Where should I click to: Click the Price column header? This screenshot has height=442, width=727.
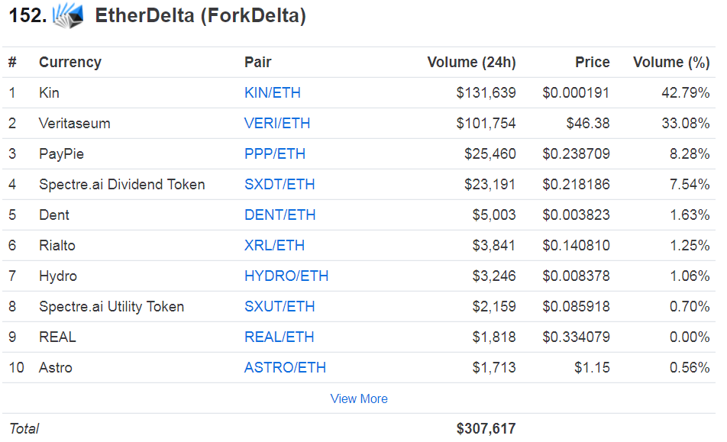(593, 63)
